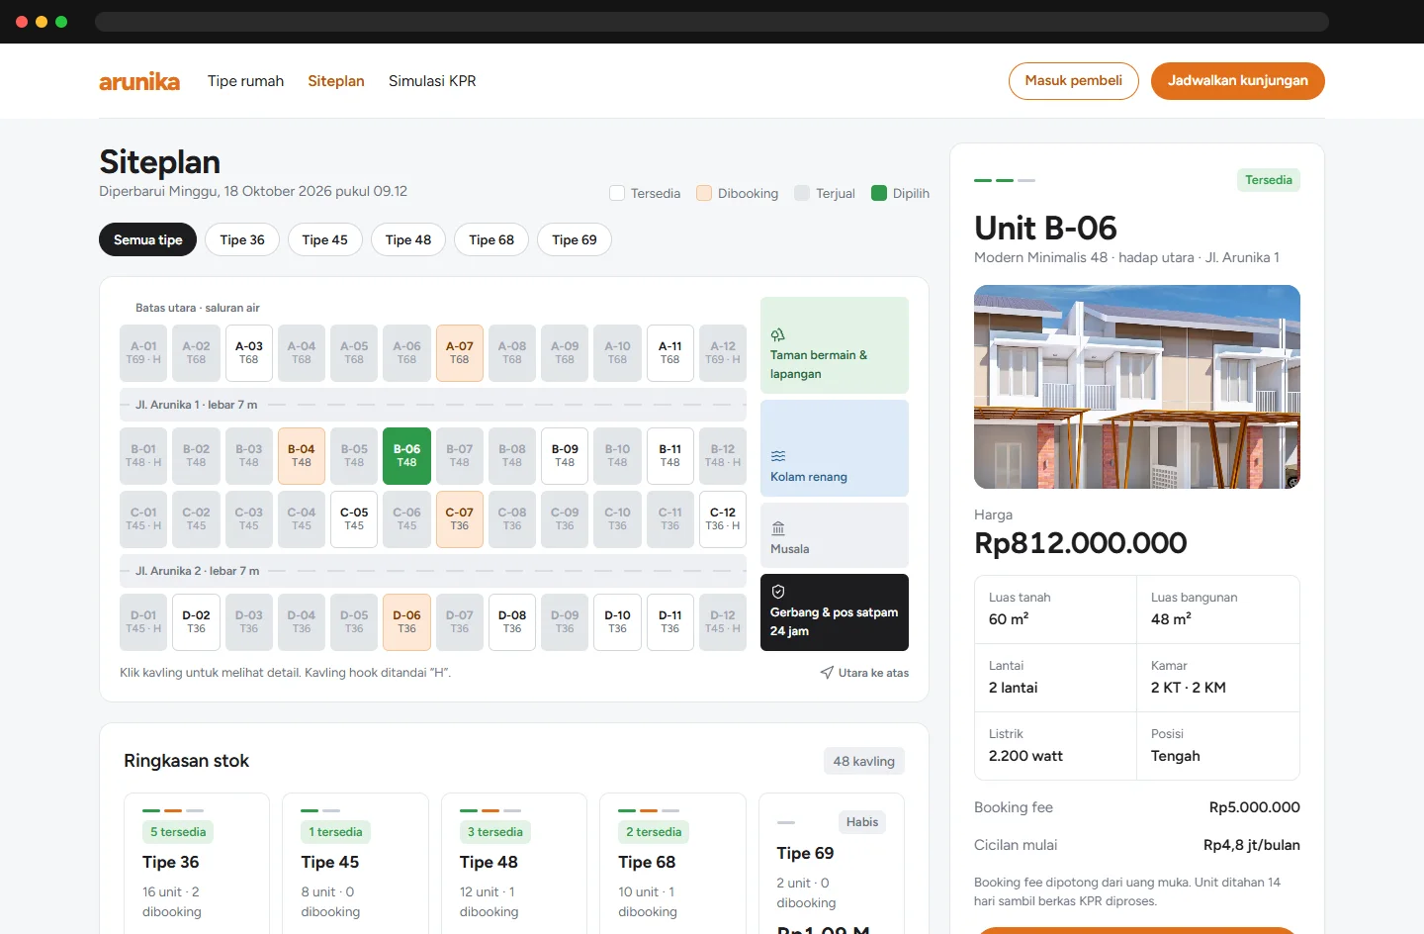Click the waves icon above Kolam renang

click(x=778, y=456)
